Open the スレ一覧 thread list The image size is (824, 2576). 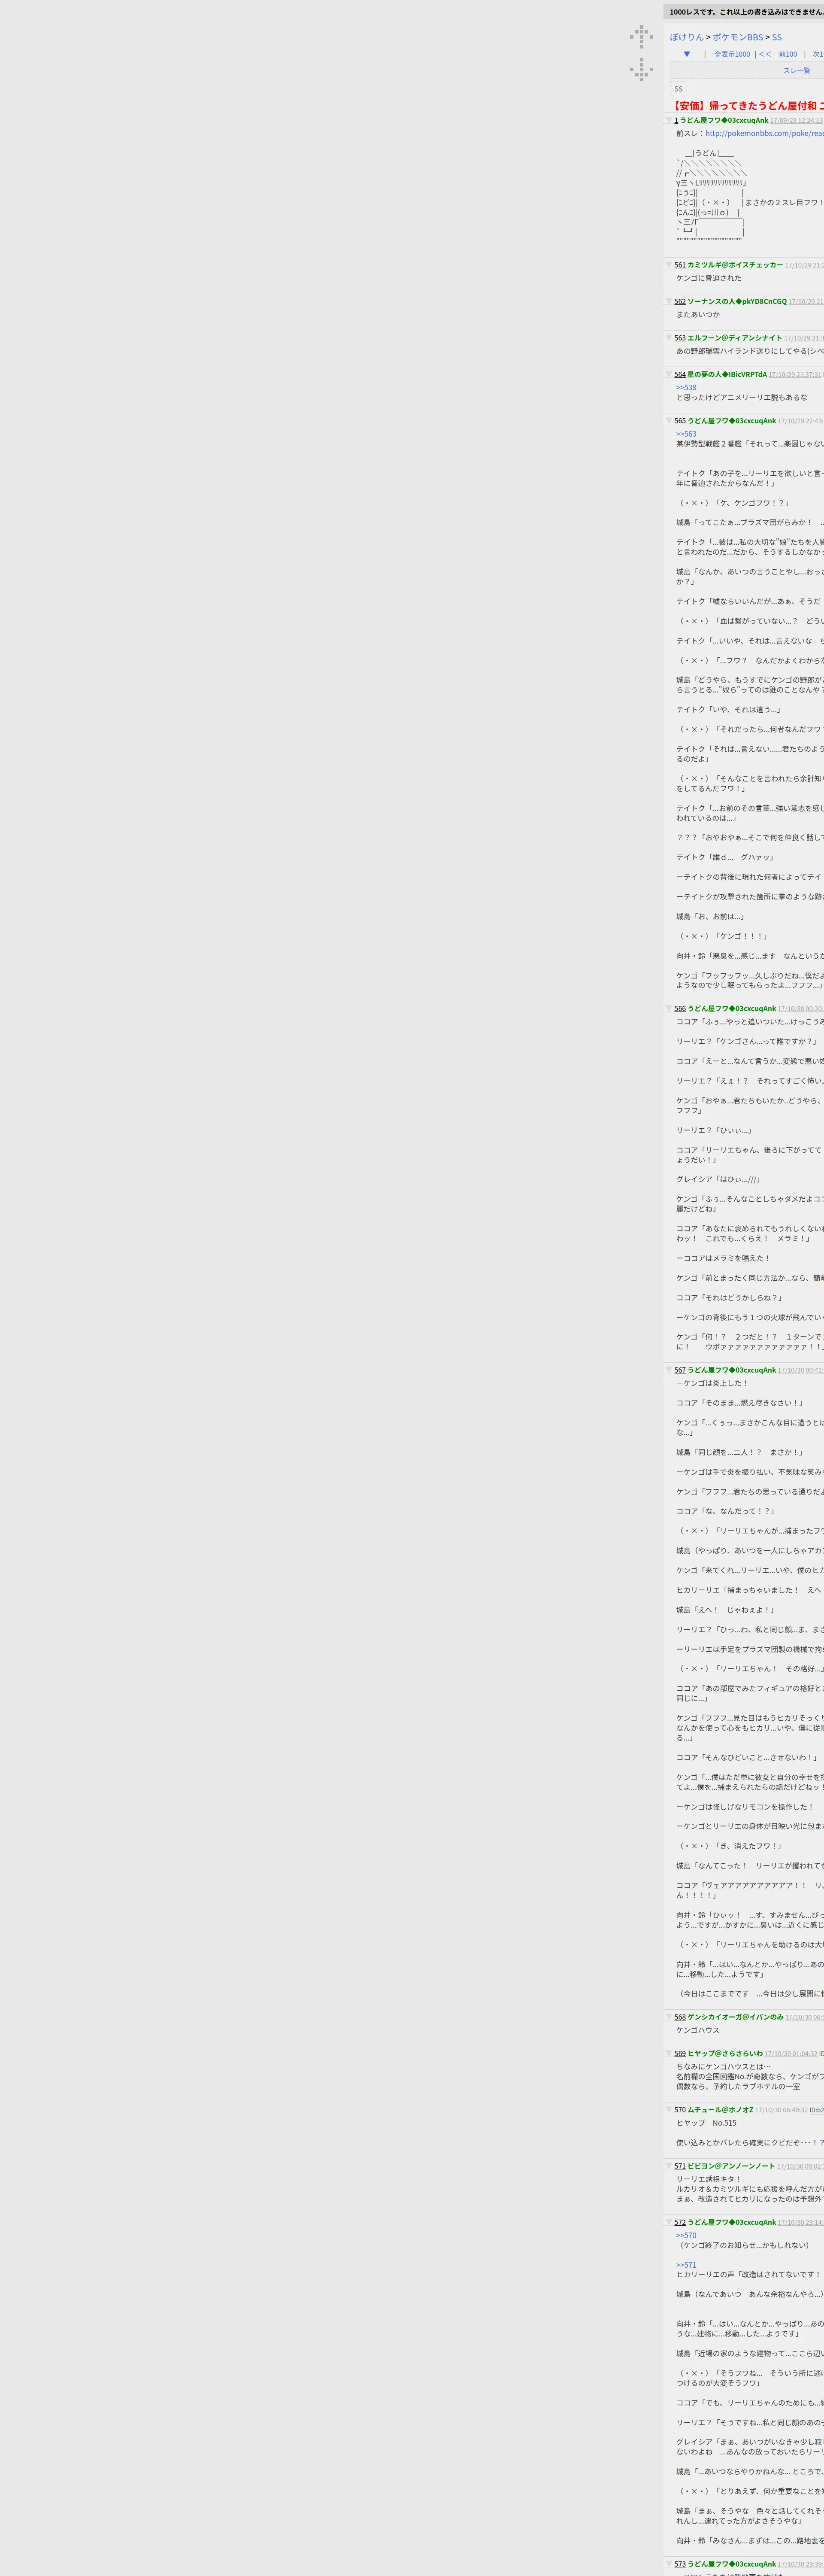coord(797,70)
